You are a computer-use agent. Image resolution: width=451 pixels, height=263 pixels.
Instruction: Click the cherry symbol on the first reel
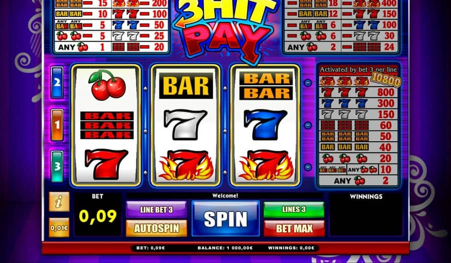(x=107, y=85)
